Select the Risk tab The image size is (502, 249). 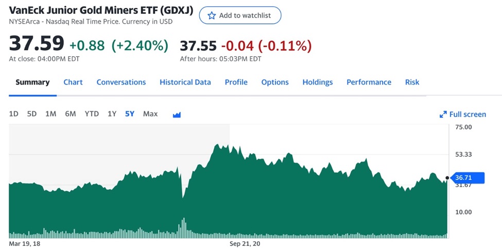tap(412, 82)
